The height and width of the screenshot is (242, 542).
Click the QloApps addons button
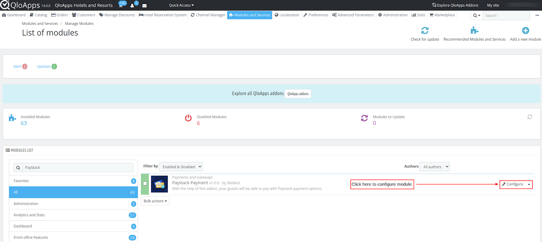coord(298,94)
